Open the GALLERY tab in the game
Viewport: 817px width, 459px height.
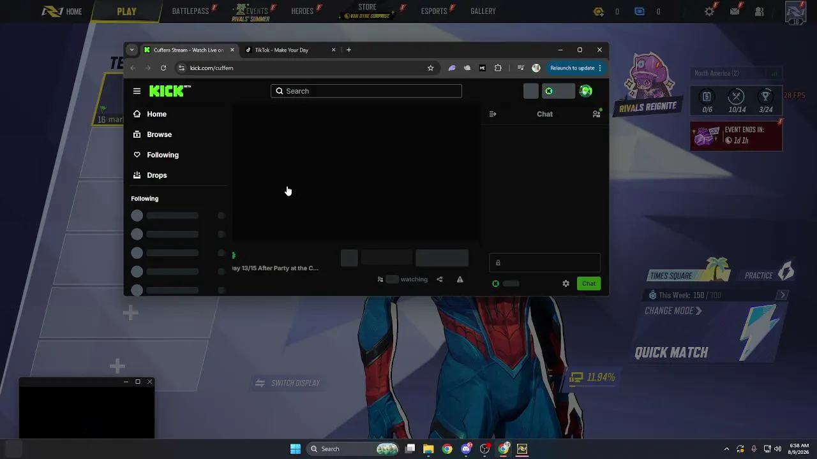point(483,11)
